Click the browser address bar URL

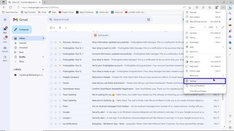click(40, 7)
